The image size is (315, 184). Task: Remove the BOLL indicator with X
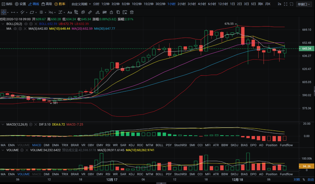click(x=36, y=24)
